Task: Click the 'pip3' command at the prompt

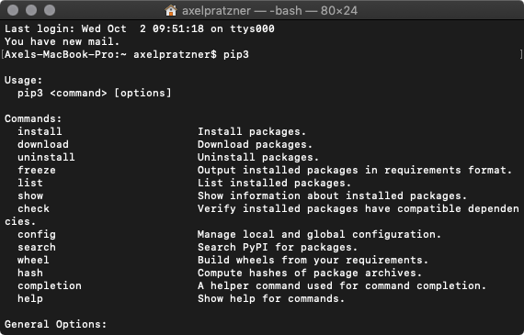Action: coord(236,55)
